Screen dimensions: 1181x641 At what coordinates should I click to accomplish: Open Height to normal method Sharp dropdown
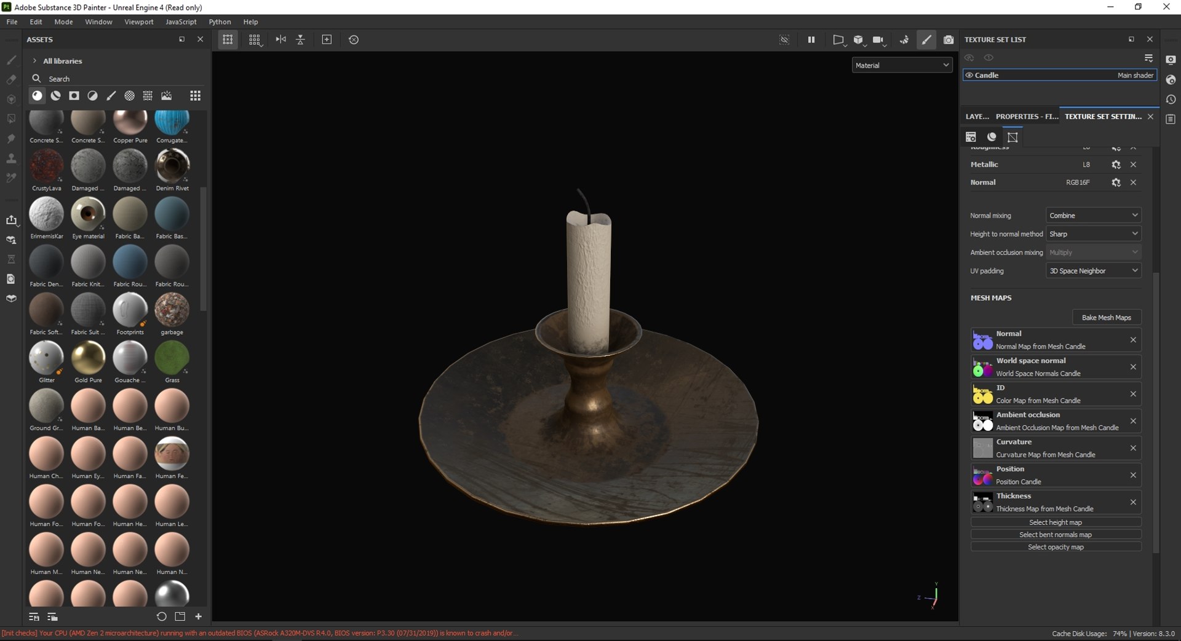click(x=1094, y=234)
